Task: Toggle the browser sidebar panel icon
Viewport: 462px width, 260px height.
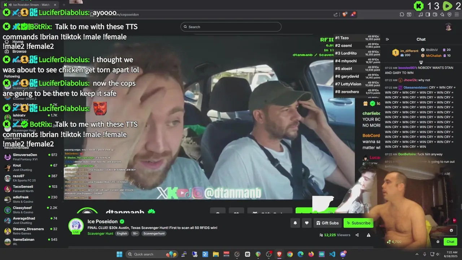Action: 428,14
